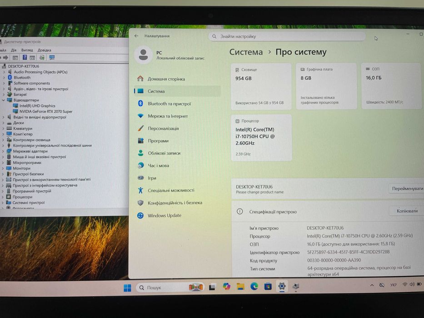424x318 pixels.
Task: Click Device Manager help toolbar icon
Action: [x=25, y=58]
